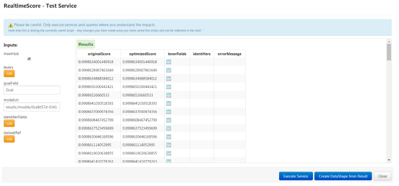
Task: Edit the identifierFields input
Action: coord(9,123)
